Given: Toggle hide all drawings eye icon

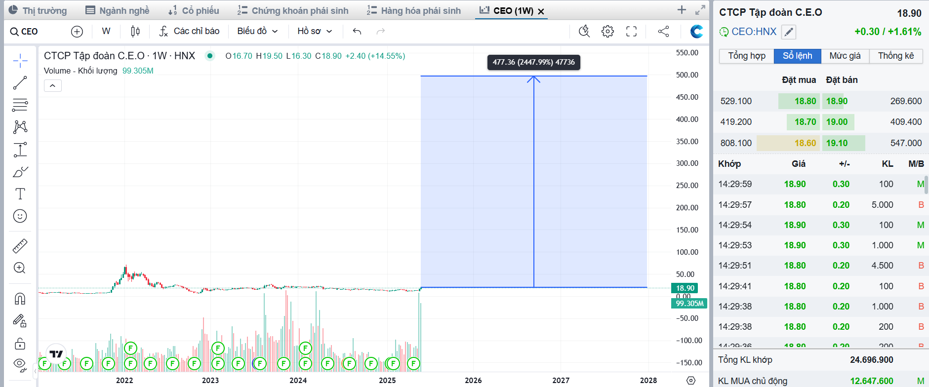Looking at the screenshot, I should click(x=20, y=364).
